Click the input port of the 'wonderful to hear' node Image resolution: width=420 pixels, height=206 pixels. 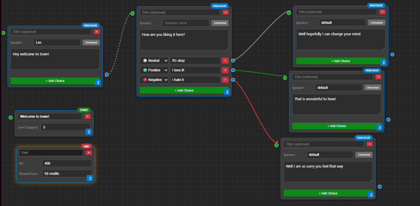[x=285, y=78]
